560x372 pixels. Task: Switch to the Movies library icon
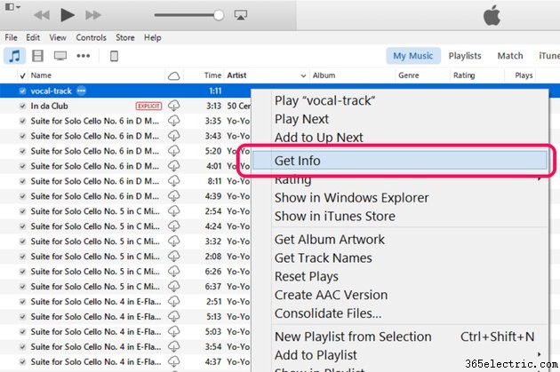37,56
